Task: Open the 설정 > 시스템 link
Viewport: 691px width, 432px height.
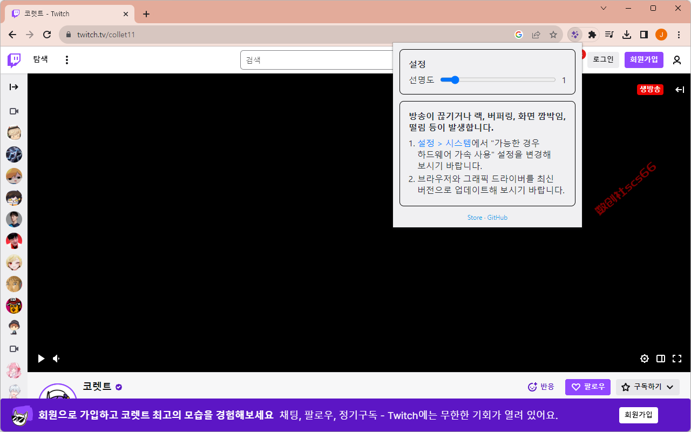Action: [x=444, y=143]
